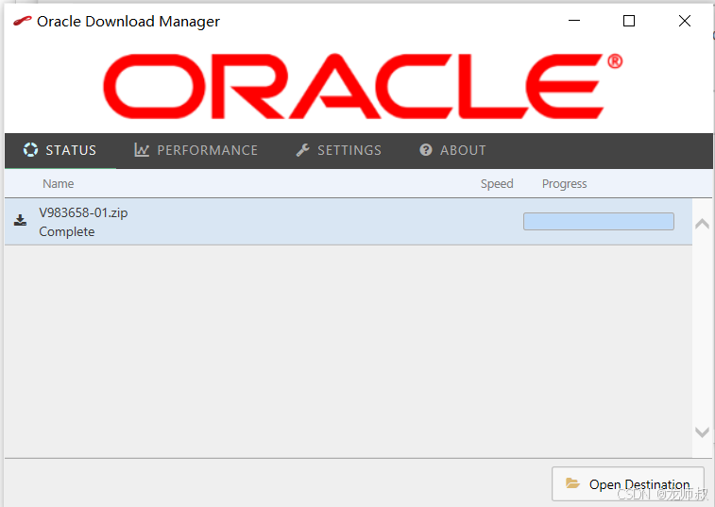Viewport: 715px width, 507px height.
Task: Minimize the Oracle Download Manager window
Action: (574, 21)
